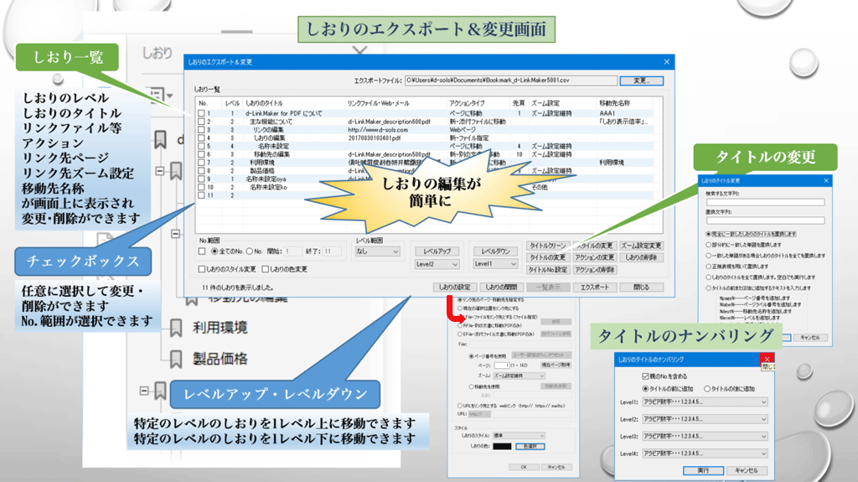Open the bookmark panel options menu icon

pos(157,95)
